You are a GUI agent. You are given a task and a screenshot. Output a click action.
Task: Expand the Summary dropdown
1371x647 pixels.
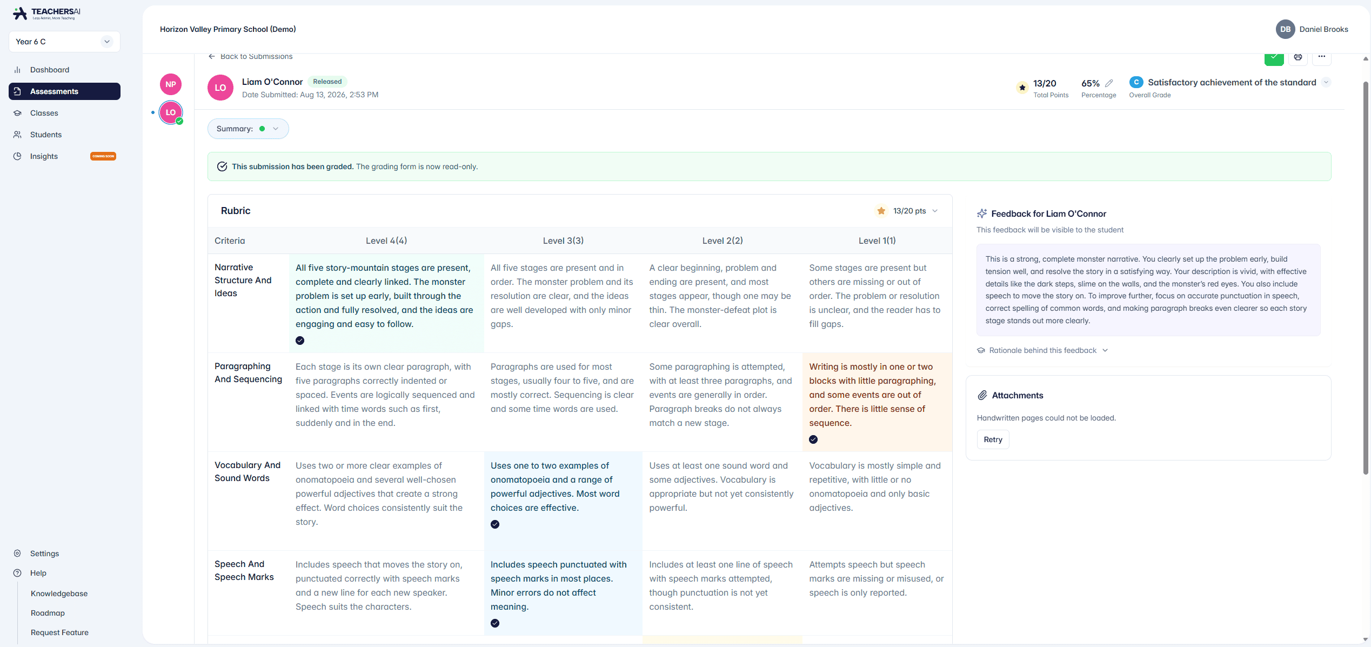[x=248, y=129]
